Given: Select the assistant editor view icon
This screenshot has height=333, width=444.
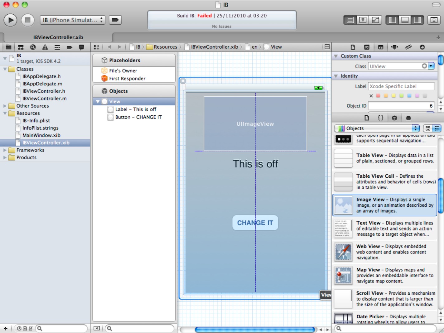Looking at the screenshot, I should [363, 20].
